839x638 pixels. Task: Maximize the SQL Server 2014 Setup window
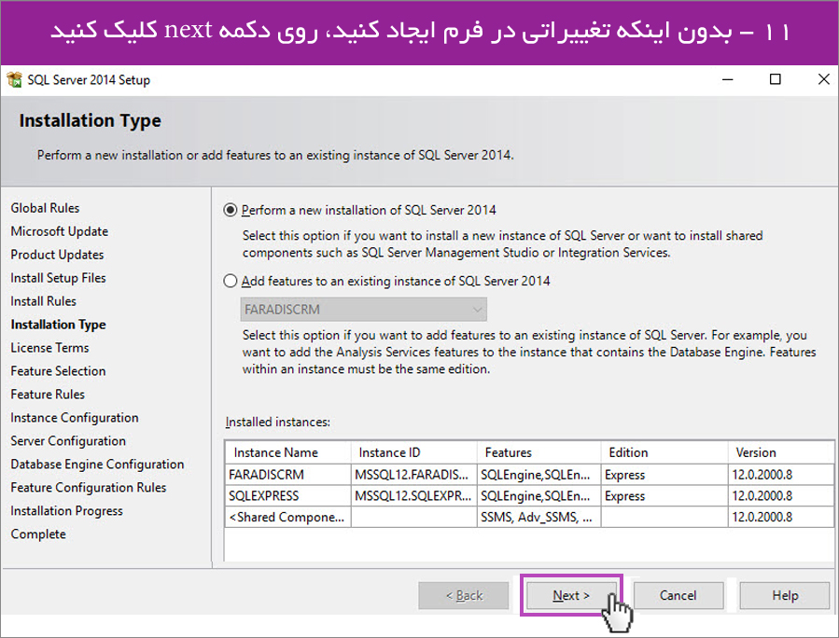775,79
